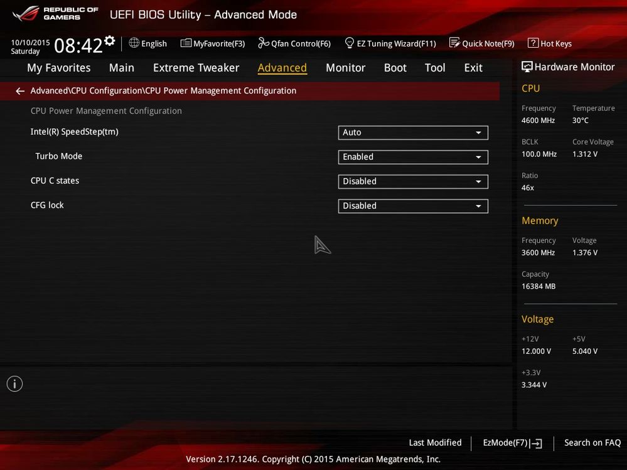
Task: Click Search on FAQ link
Action: click(x=592, y=443)
